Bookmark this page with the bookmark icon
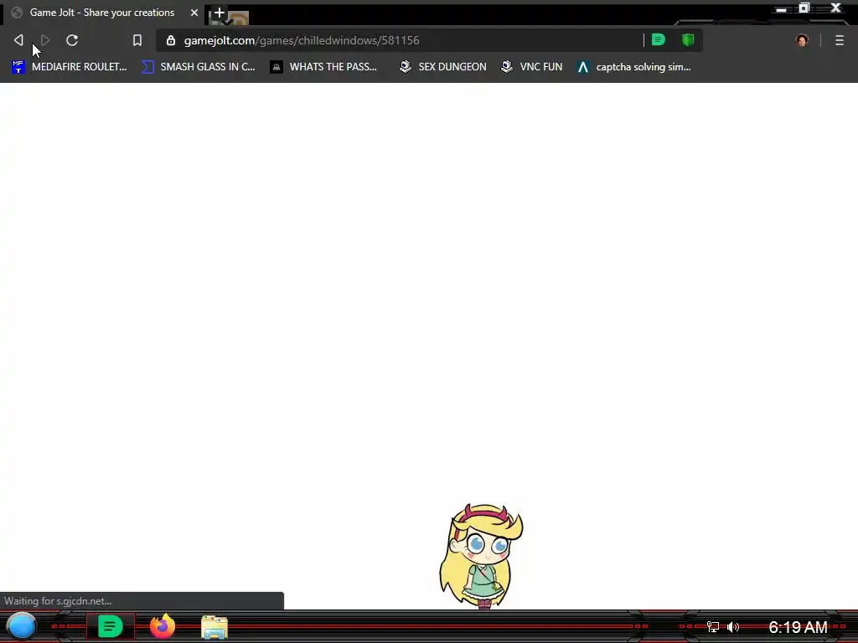The height and width of the screenshot is (643, 858). click(x=137, y=40)
